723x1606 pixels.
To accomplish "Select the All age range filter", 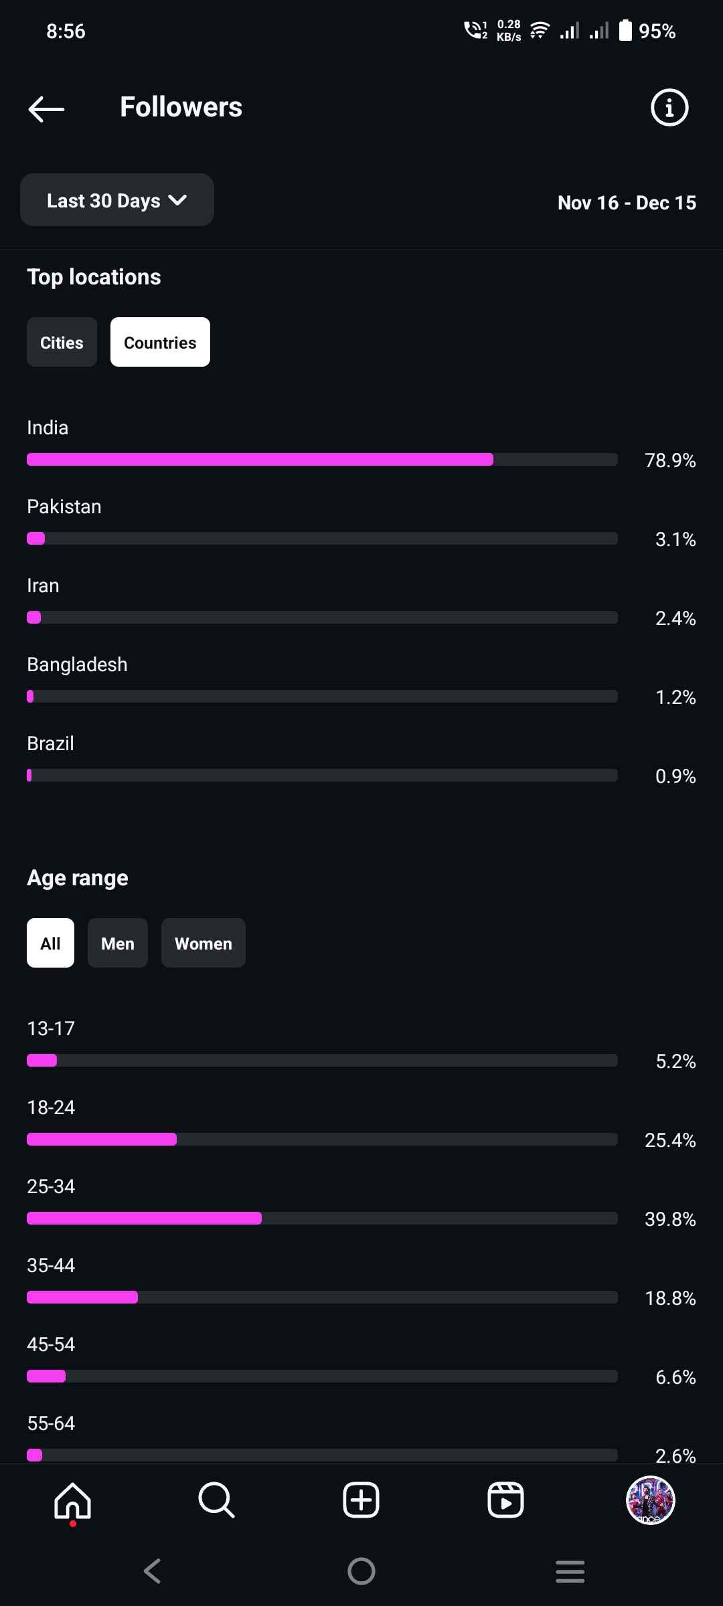I will [x=50, y=943].
